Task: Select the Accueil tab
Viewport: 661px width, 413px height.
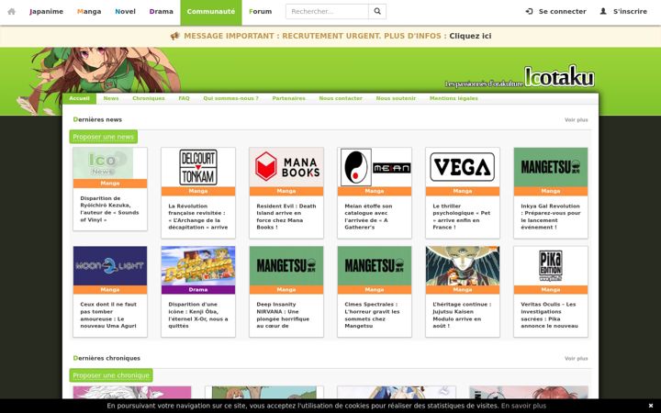Action: (x=79, y=98)
